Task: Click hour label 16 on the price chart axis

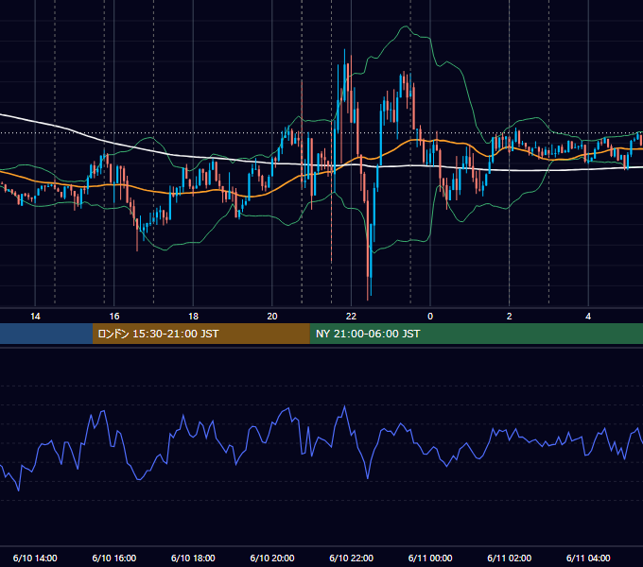Action: [114, 317]
